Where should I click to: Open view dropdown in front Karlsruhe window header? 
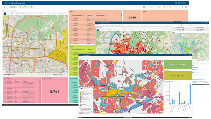pyautogui.click(x=105, y=57)
